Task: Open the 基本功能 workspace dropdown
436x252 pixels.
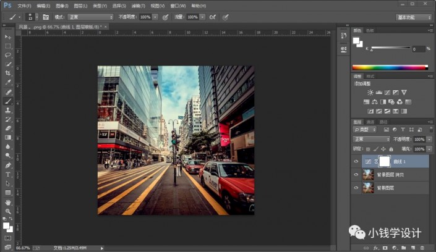Action: (414, 17)
